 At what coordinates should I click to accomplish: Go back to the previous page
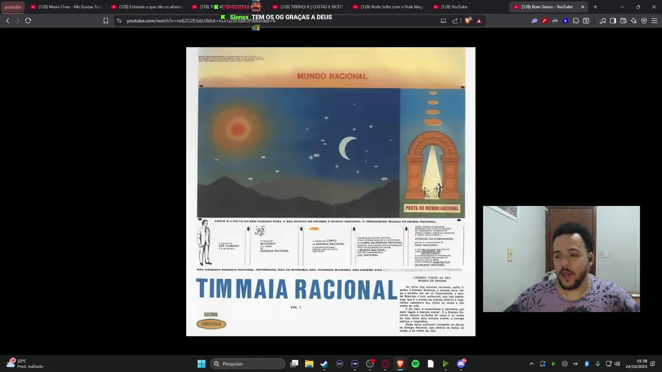click(x=7, y=21)
